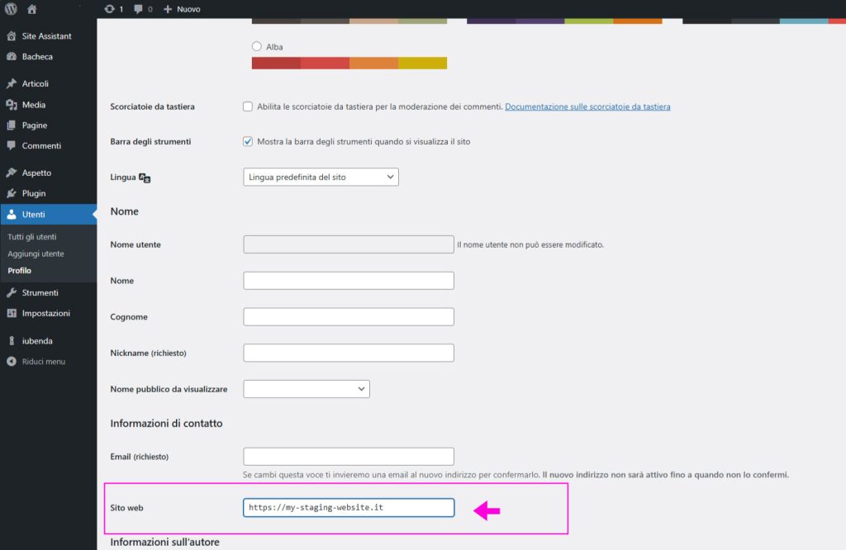Open Documentazione sulle scorciatoie da tastiera link
The image size is (846, 550).
(x=587, y=107)
